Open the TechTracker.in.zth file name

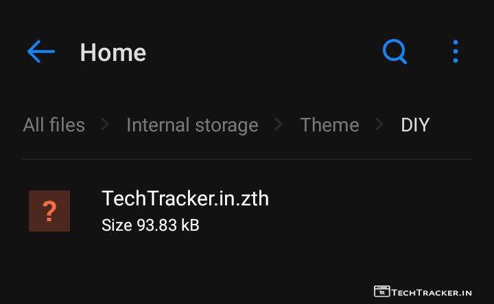185,199
